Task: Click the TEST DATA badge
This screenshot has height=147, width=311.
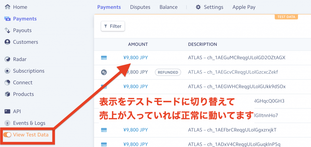Action: coord(286,17)
